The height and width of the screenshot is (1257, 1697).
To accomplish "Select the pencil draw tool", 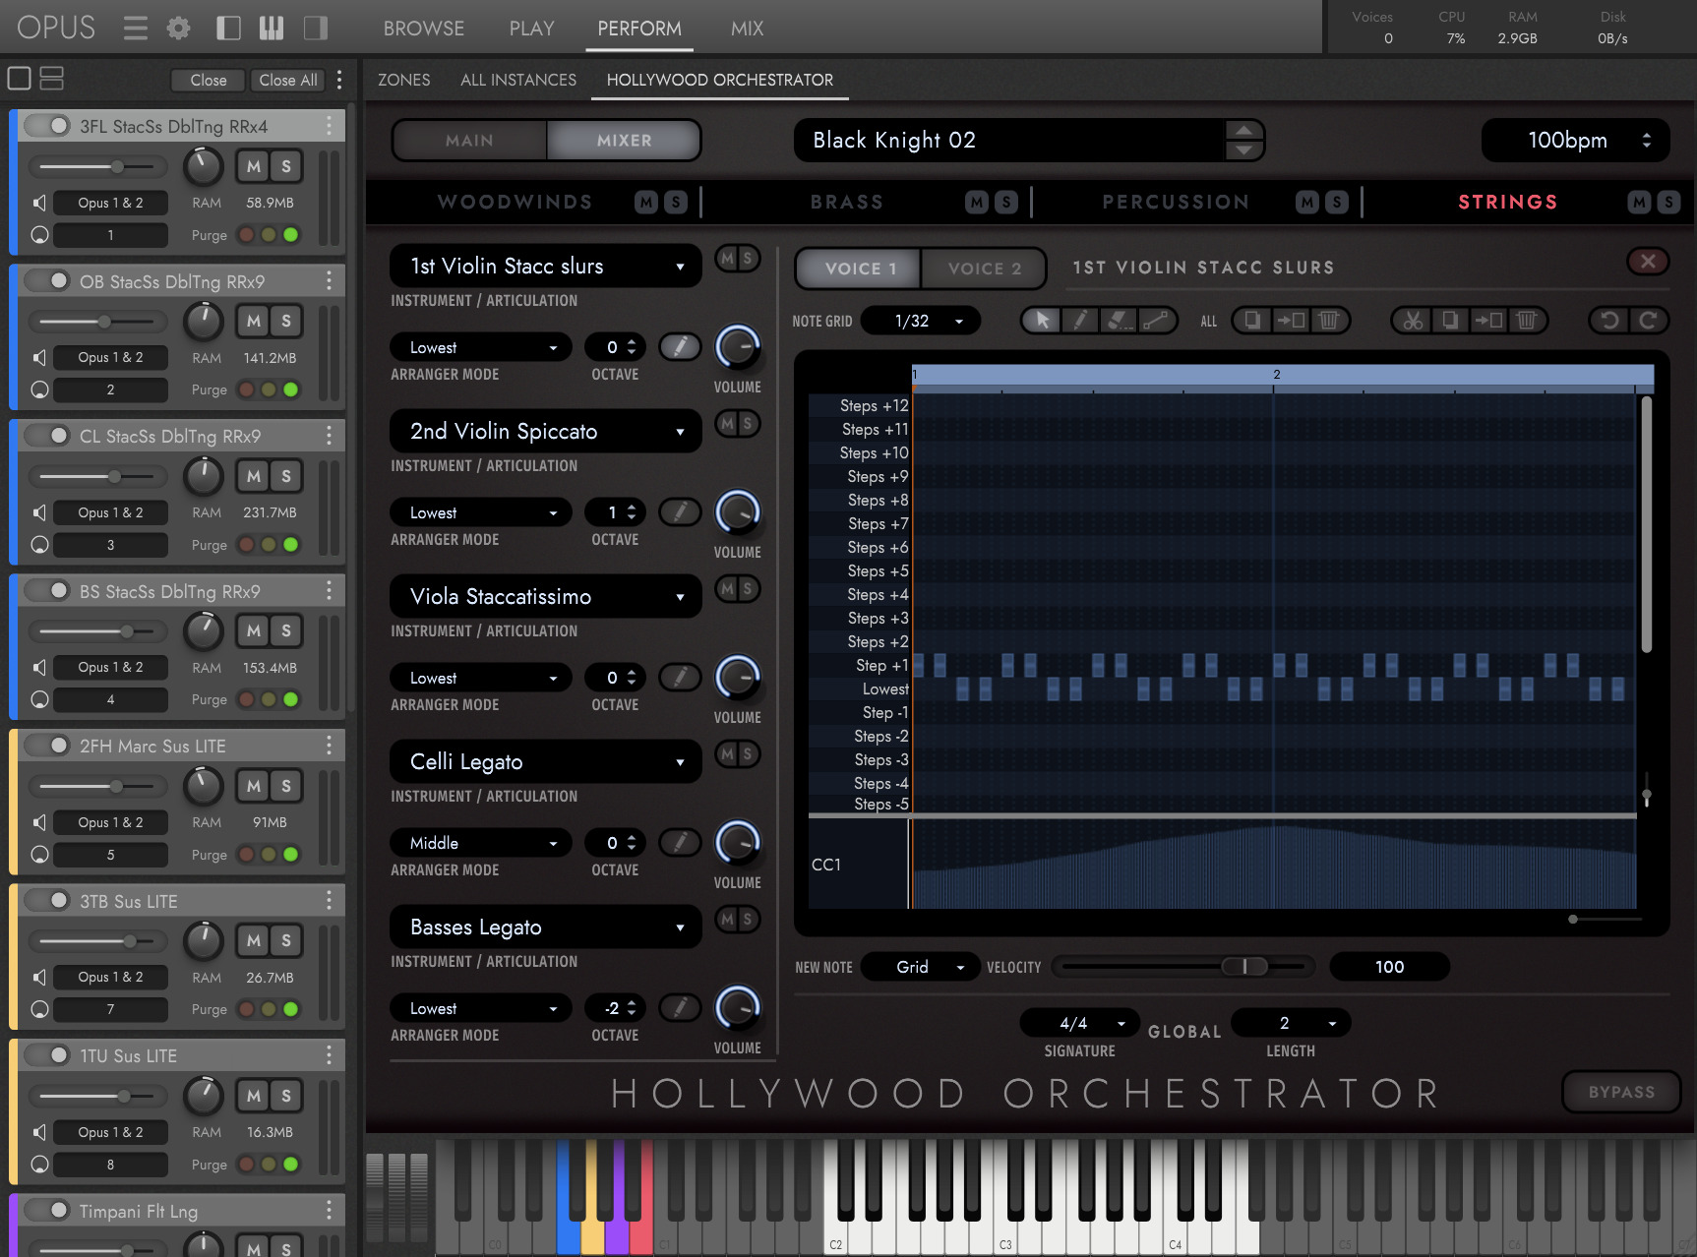I will point(1080,320).
